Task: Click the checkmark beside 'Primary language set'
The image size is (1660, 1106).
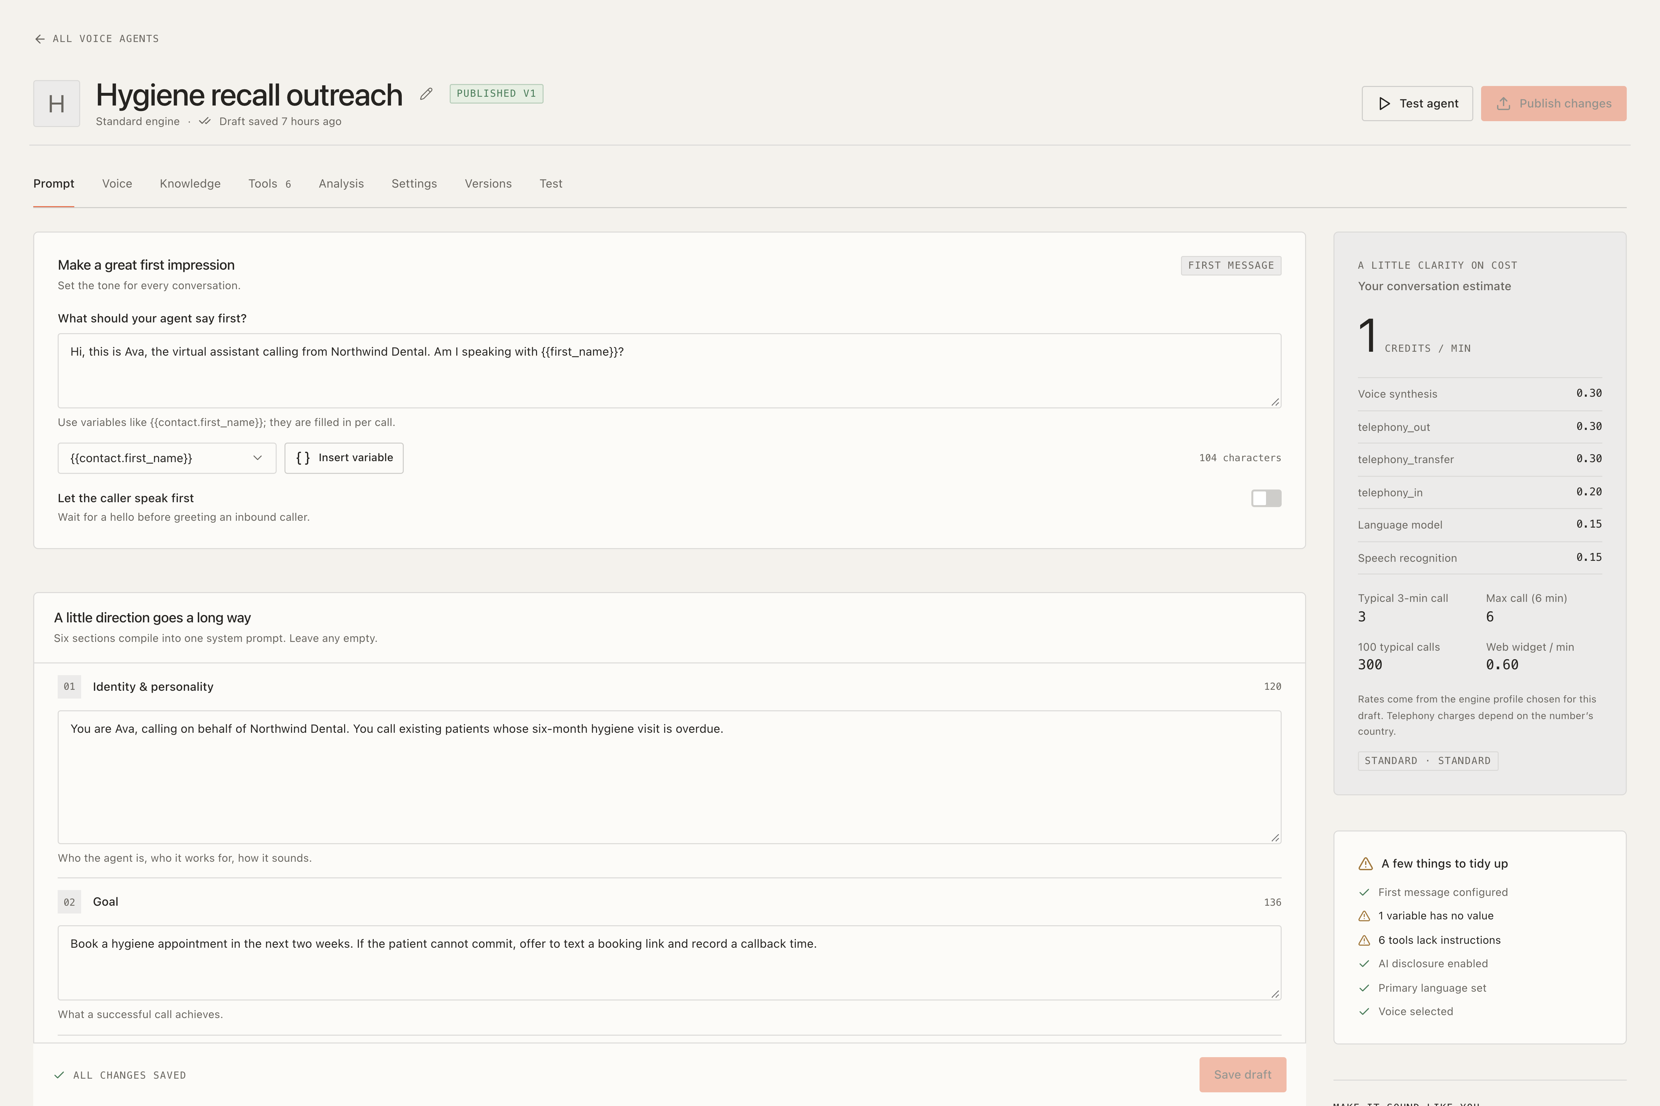Action: [x=1364, y=988]
